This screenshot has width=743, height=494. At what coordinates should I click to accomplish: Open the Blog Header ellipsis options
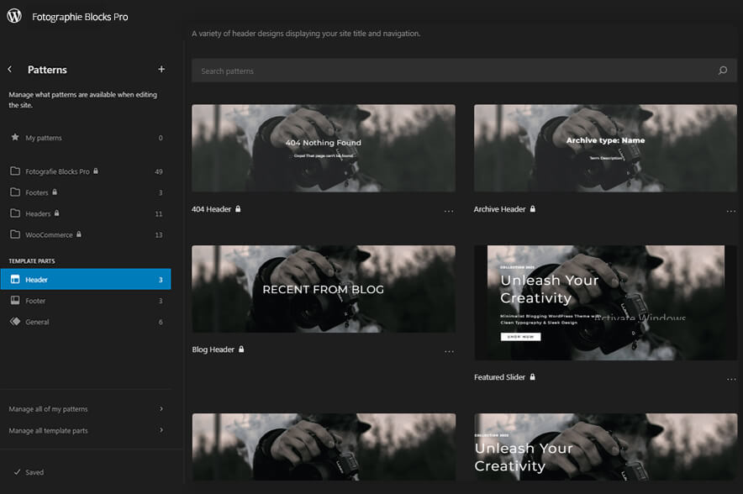[449, 350]
